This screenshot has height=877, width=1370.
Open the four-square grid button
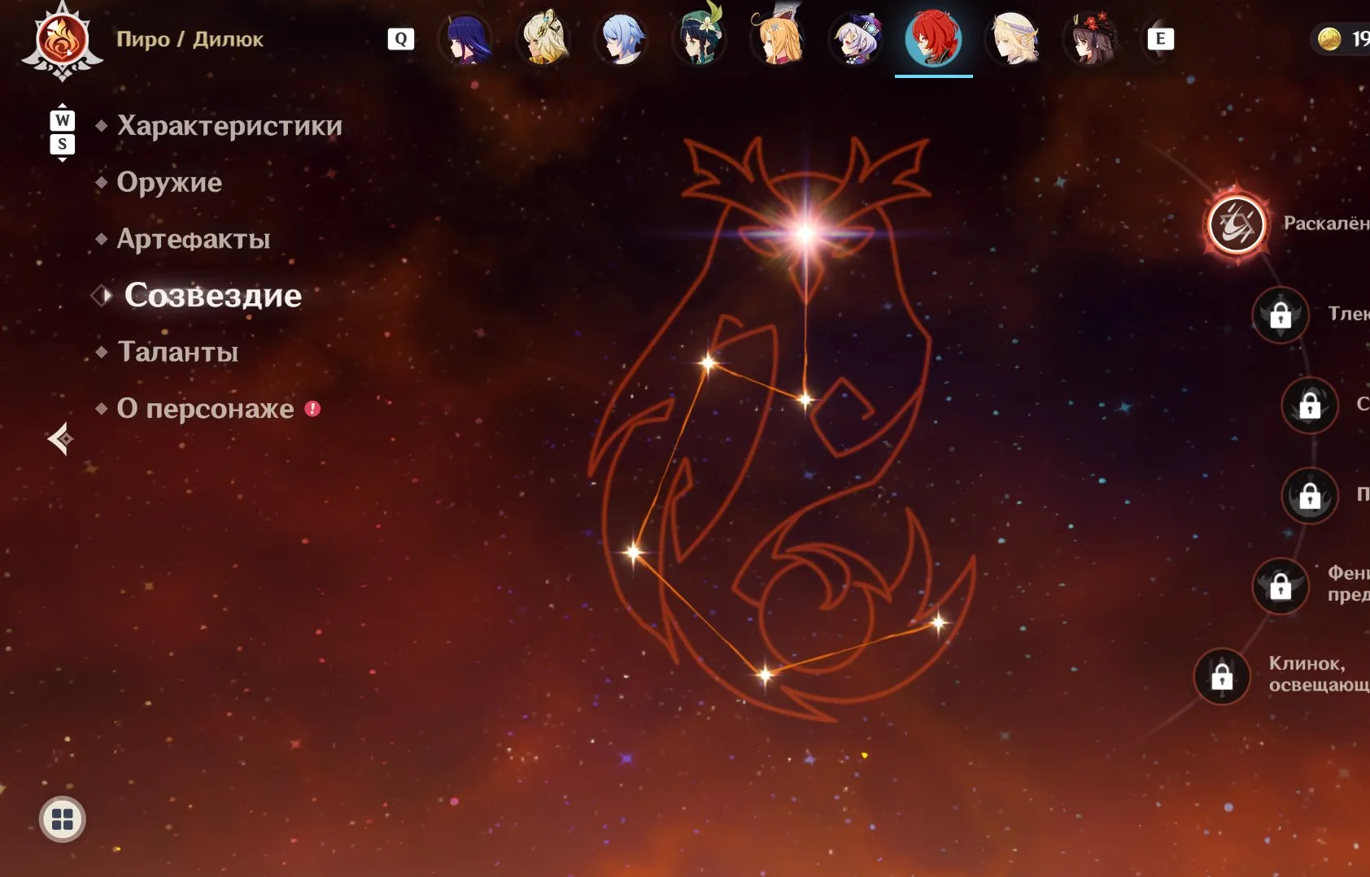point(63,819)
